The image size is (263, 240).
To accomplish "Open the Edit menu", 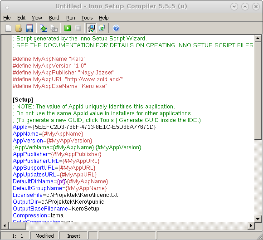I will 21,18.
